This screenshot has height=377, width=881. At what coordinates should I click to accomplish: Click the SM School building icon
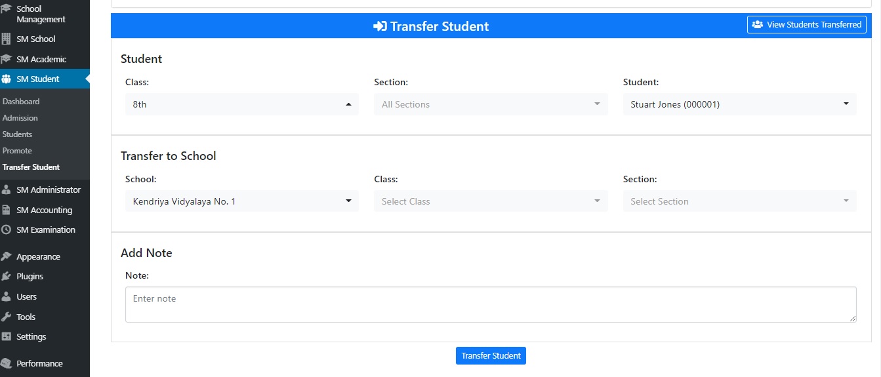(x=7, y=39)
